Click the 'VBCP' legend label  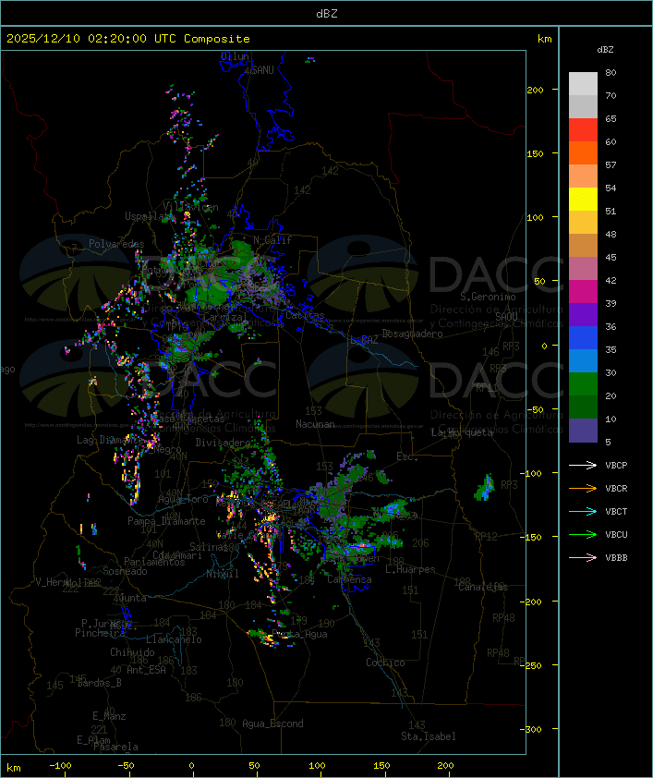click(x=616, y=465)
